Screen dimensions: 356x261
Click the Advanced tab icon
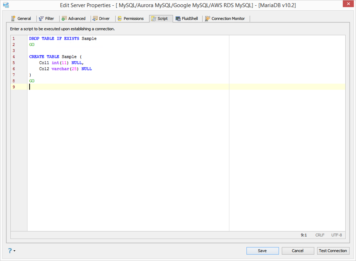coord(64,19)
